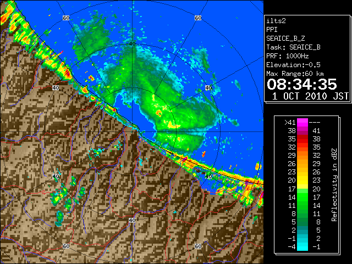Pick the red 35–38 dBZ color band
The height and width of the screenshot is (264, 352).
click(x=302, y=139)
